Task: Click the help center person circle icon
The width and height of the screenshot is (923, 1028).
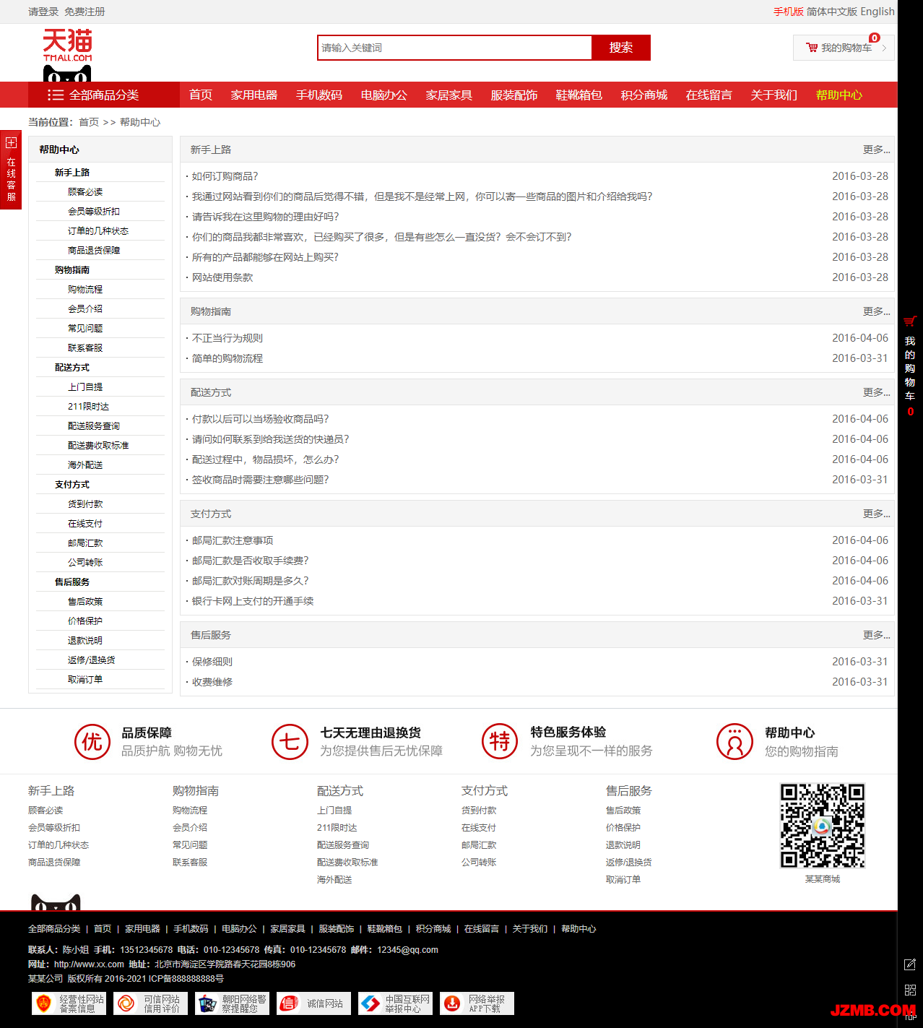Action: [734, 742]
